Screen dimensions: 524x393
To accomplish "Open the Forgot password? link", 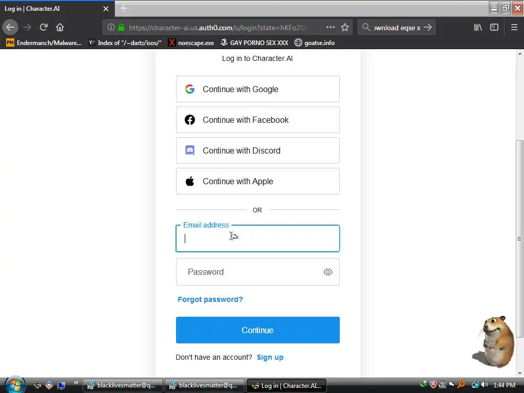I will (x=210, y=299).
